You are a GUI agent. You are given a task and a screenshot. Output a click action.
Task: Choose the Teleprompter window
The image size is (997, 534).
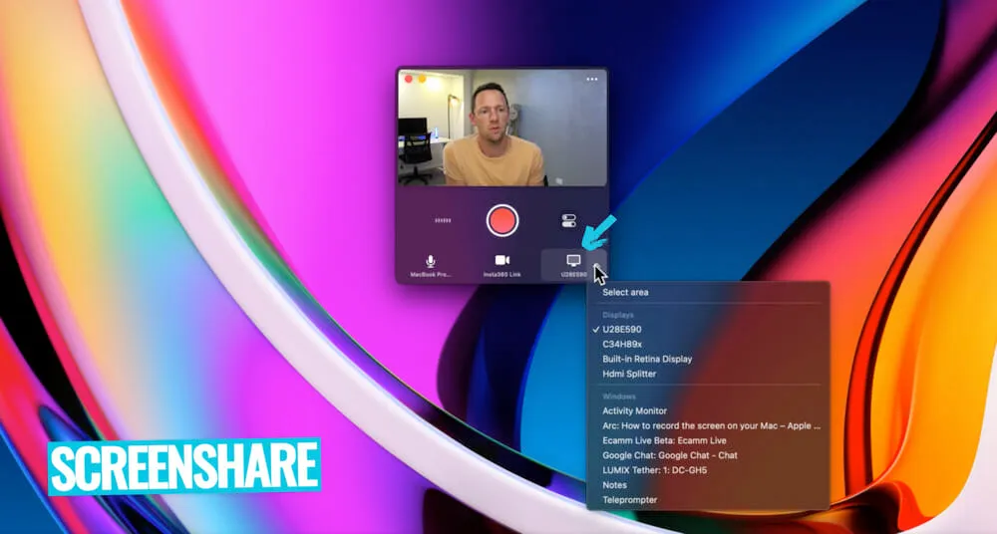click(x=630, y=500)
